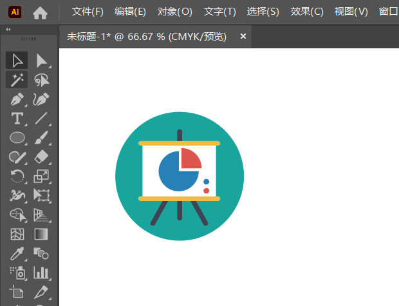This screenshot has width=399, height=306.
Task: Select the Lasso tool
Action: click(x=41, y=79)
